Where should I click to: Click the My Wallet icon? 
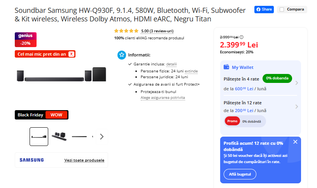click(x=226, y=67)
